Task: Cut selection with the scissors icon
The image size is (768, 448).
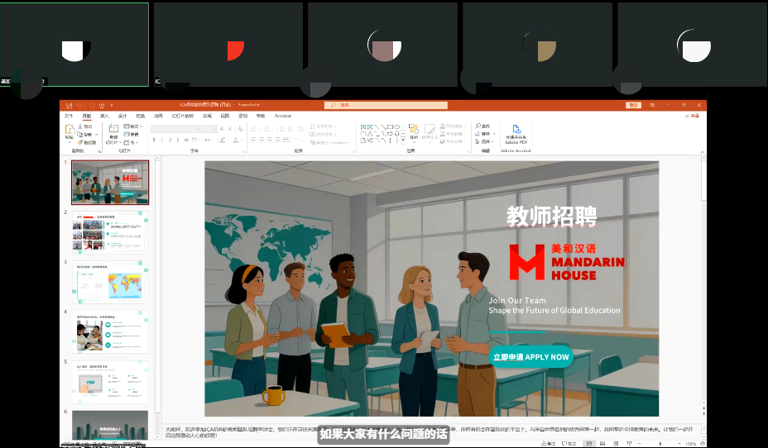Action: (84, 126)
